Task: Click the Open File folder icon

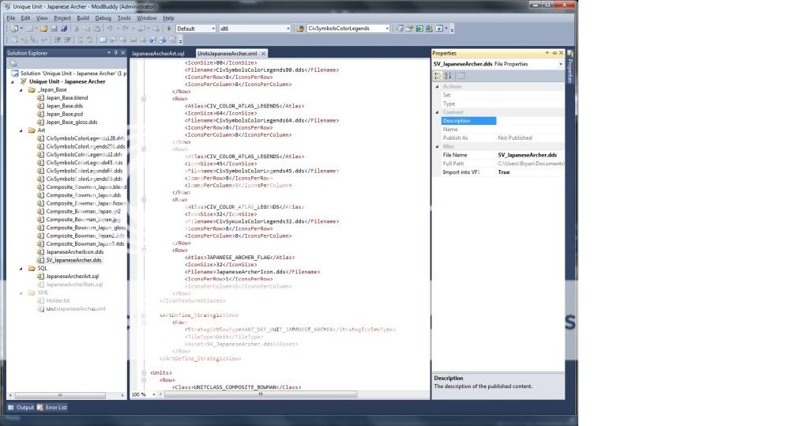Action: click(x=44, y=29)
